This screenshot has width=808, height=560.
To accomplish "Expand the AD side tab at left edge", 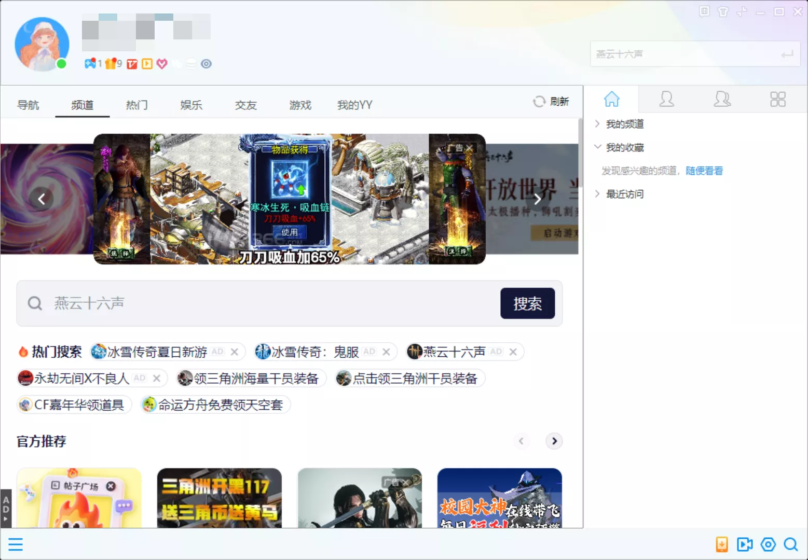I will click(6, 508).
